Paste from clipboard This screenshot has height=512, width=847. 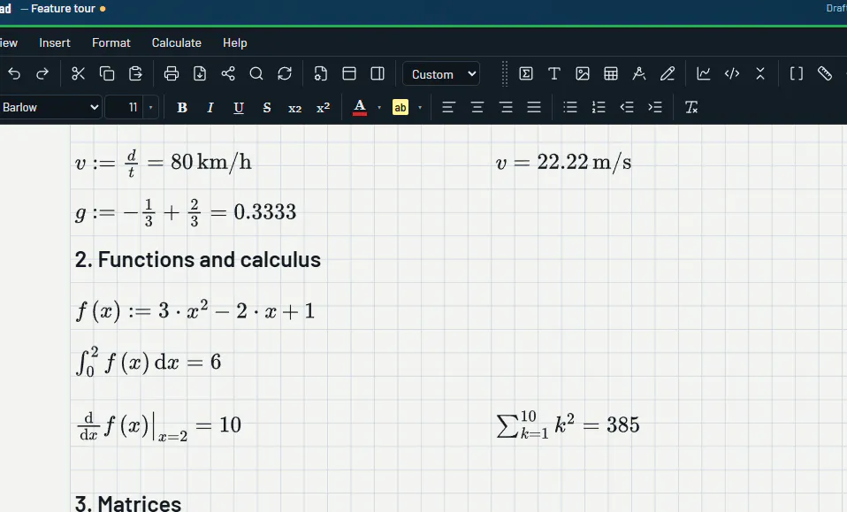click(135, 74)
